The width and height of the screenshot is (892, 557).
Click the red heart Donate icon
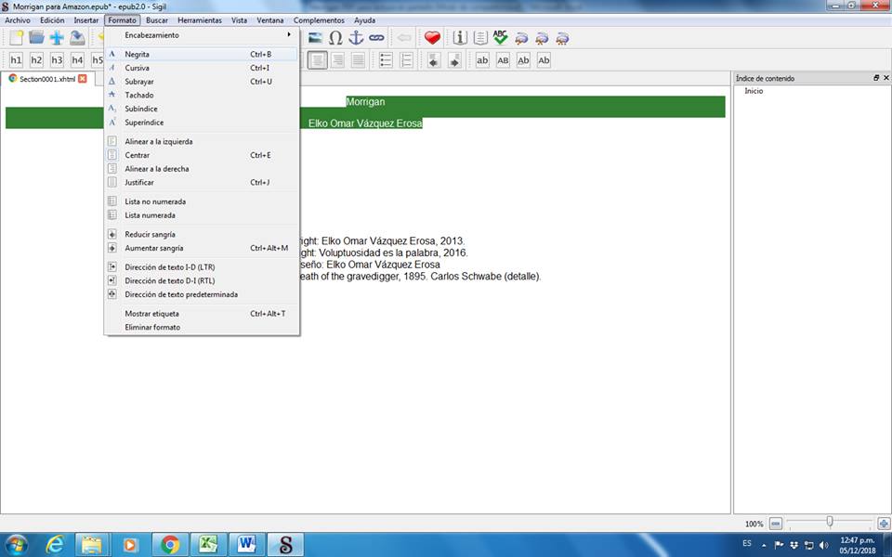click(x=432, y=38)
